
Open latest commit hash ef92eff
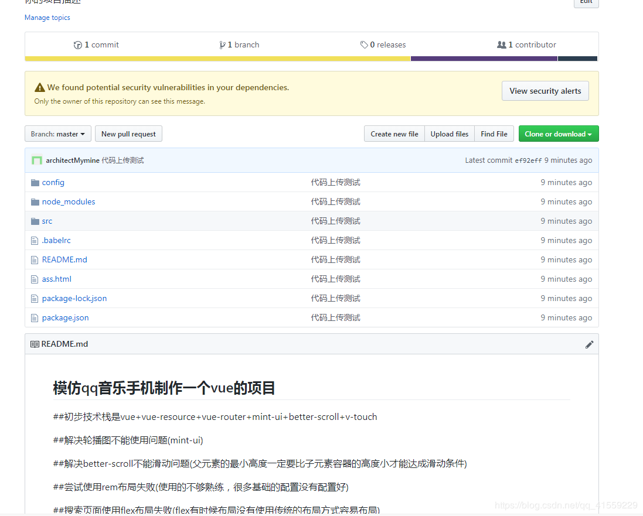pos(528,160)
